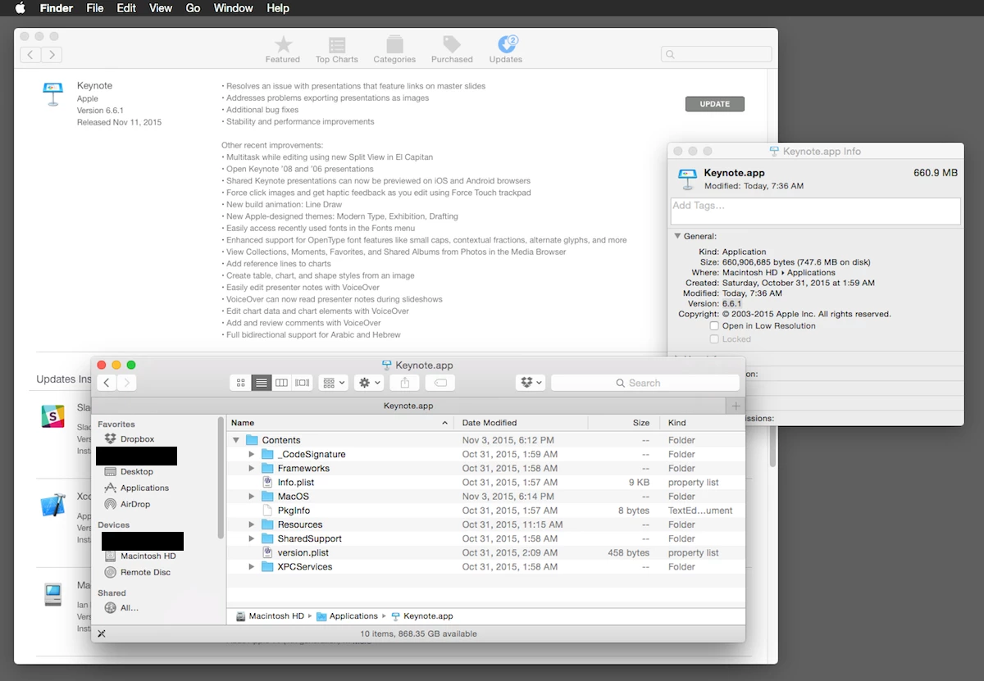Image resolution: width=984 pixels, height=681 pixels.
Task: Select Remote Disc in Finder sidebar
Action: click(x=137, y=572)
